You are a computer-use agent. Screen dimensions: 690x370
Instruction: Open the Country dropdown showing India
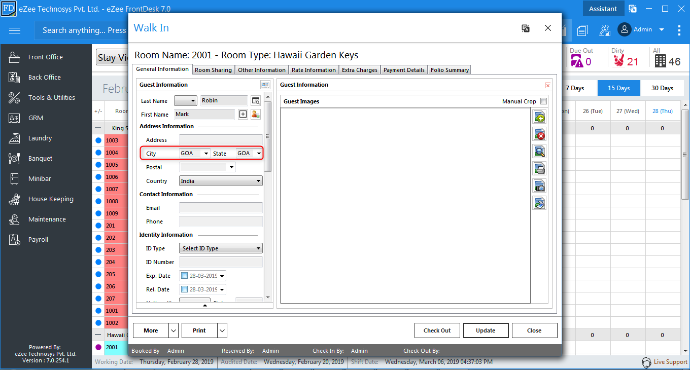pos(221,181)
